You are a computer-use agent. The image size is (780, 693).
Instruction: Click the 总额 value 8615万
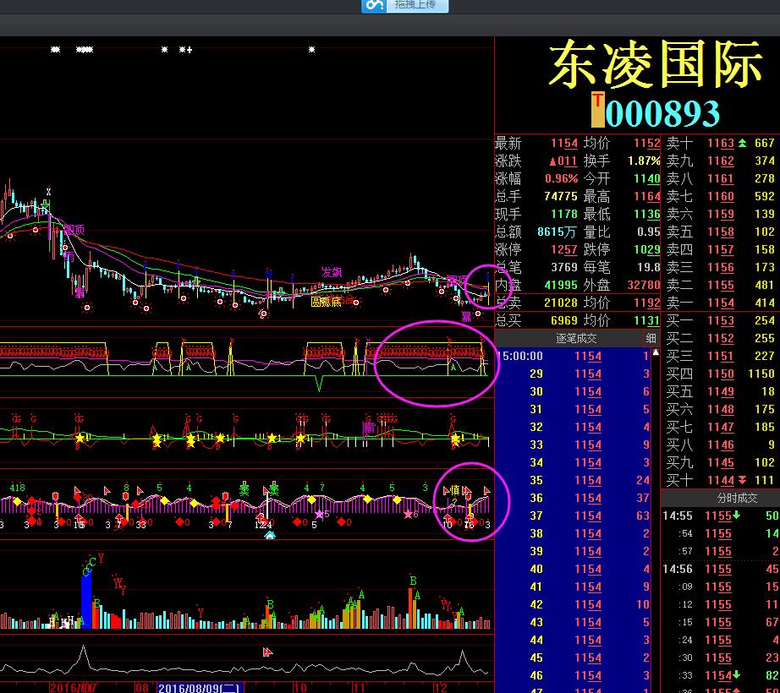(x=558, y=232)
